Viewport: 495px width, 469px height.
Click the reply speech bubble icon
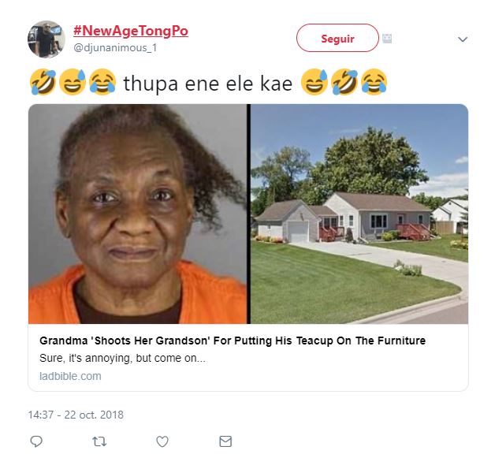tap(36, 441)
